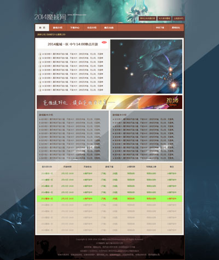Click the first news list scroll icon
219x260 pixels.
click(40, 54)
